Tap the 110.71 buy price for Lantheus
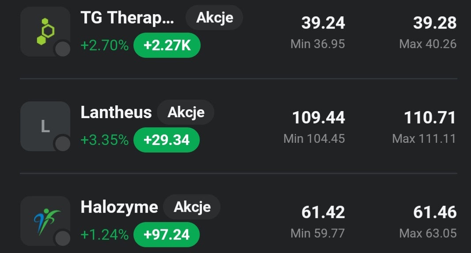 click(x=429, y=118)
